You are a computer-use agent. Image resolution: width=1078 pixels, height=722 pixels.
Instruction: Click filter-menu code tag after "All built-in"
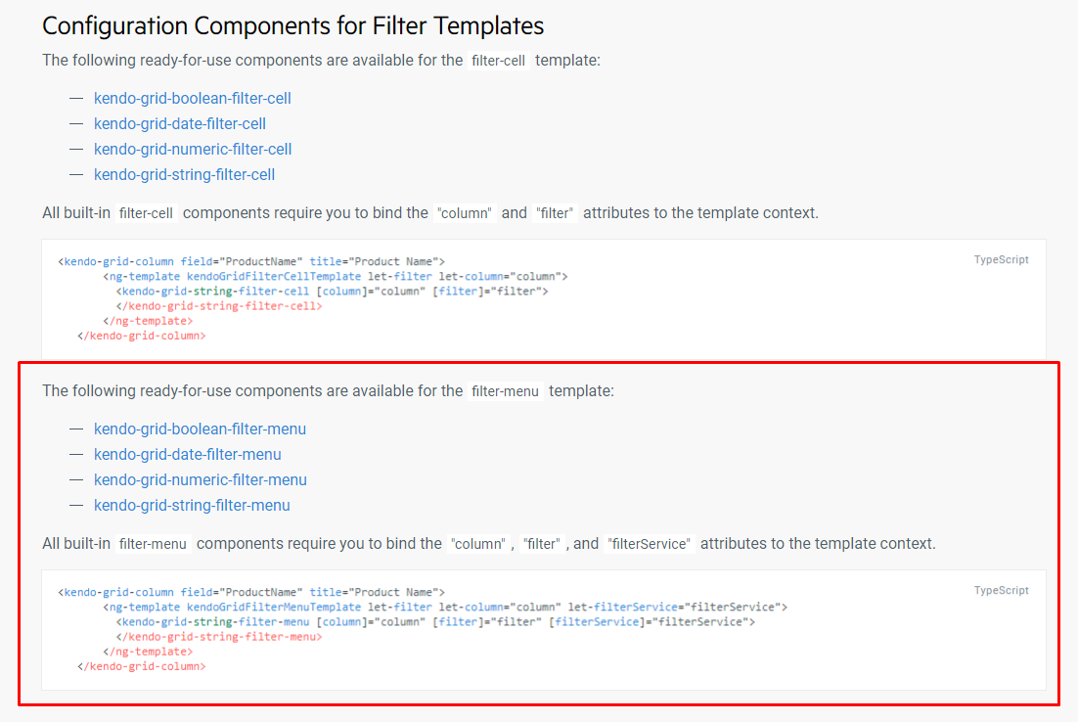point(153,544)
